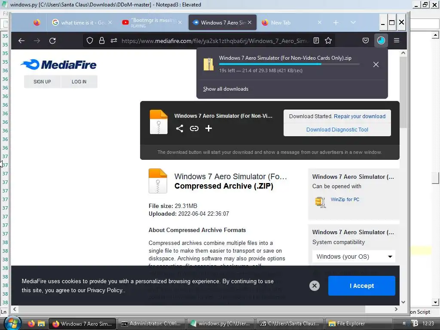Close the New Tab tab
This screenshot has height=330, width=440.
pyautogui.click(x=320, y=22)
